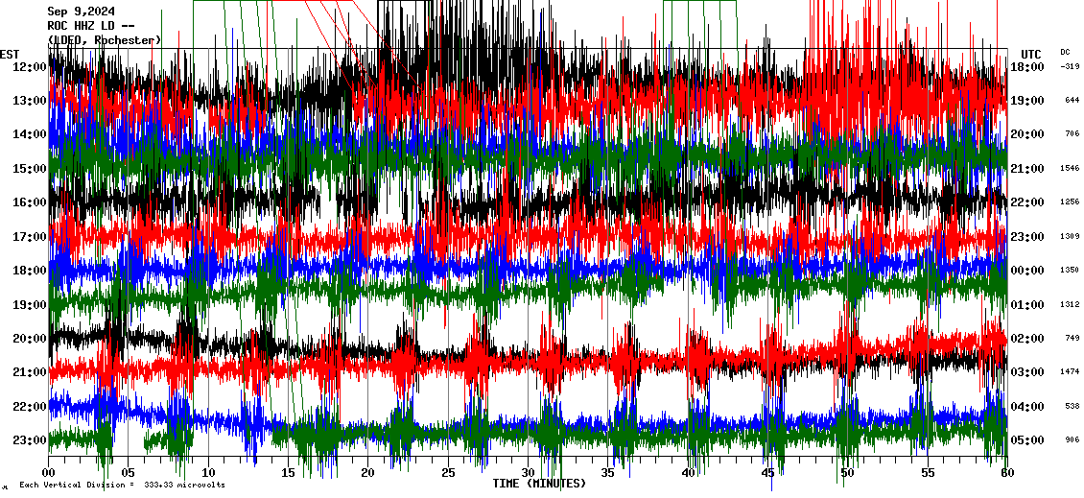
Task: Click the UTC column header
Action: coord(1030,54)
